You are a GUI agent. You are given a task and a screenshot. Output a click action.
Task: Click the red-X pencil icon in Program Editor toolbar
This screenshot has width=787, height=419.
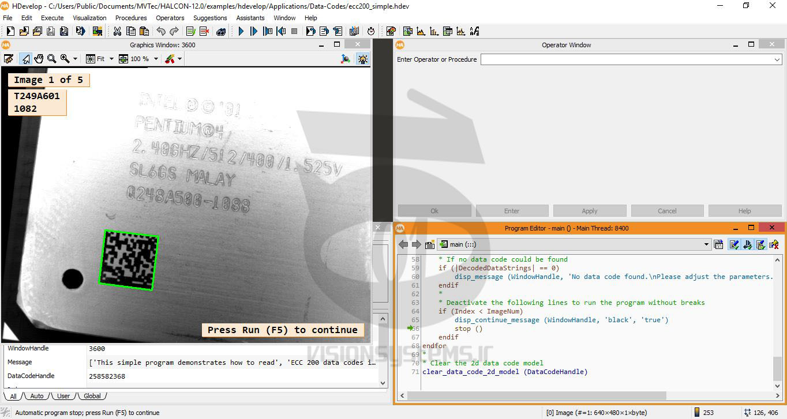[774, 244]
